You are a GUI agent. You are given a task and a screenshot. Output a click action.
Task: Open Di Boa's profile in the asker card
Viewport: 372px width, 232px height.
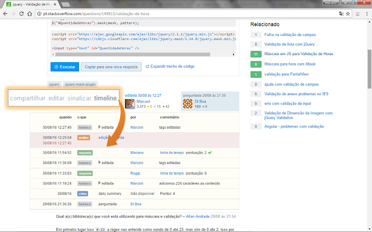click(x=200, y=101)
